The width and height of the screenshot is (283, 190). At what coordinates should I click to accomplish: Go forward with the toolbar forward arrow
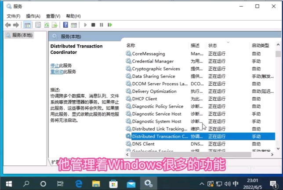16,25
